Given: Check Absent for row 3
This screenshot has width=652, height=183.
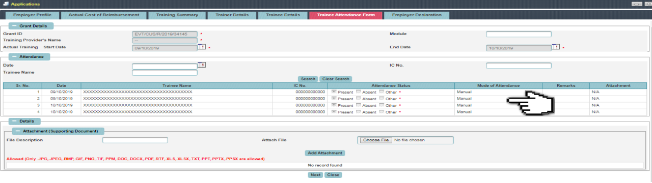Looking at the screenshot, I should [359, 105].
